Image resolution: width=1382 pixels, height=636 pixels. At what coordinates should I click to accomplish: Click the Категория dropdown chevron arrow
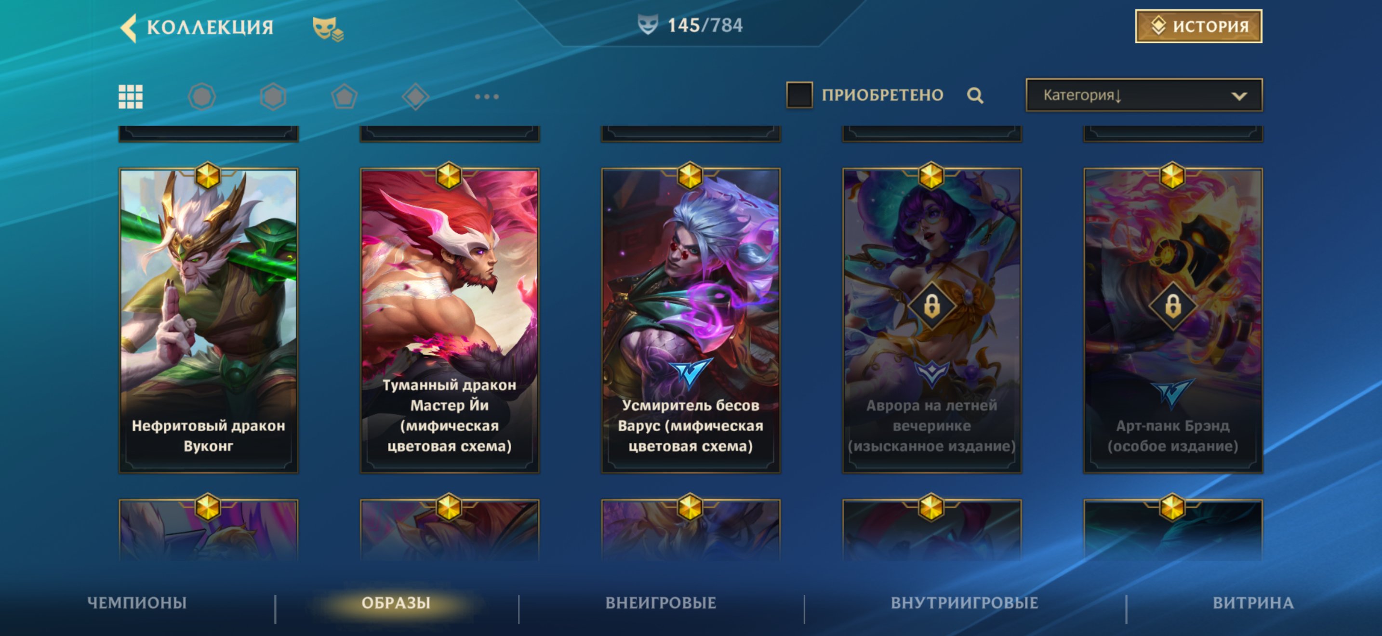(x=1239, y=96)
